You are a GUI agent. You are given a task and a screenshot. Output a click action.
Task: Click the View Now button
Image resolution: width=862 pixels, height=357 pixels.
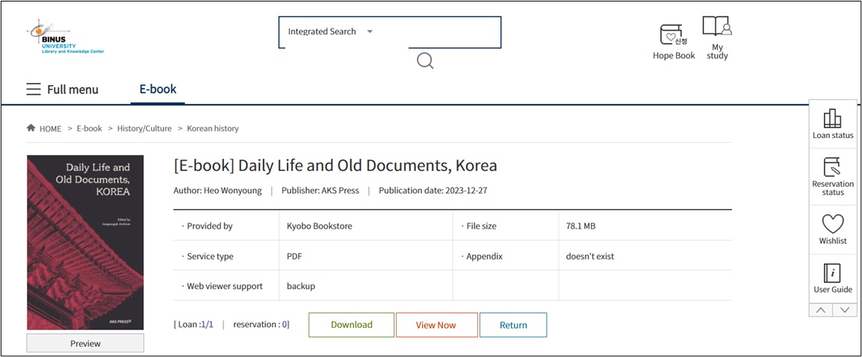pyautogui.click(x=436, y=325)
